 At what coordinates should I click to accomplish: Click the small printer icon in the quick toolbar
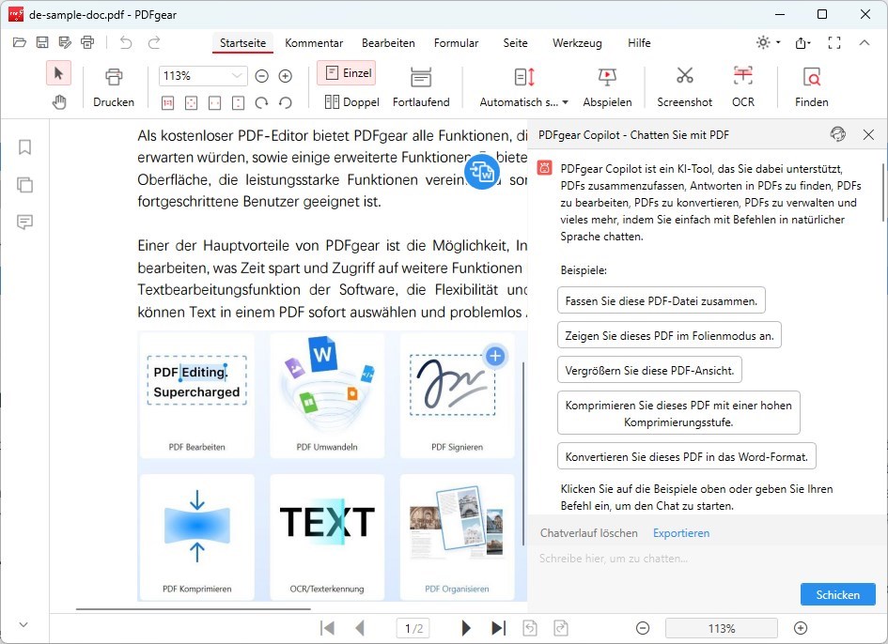(x=87, y=42)
